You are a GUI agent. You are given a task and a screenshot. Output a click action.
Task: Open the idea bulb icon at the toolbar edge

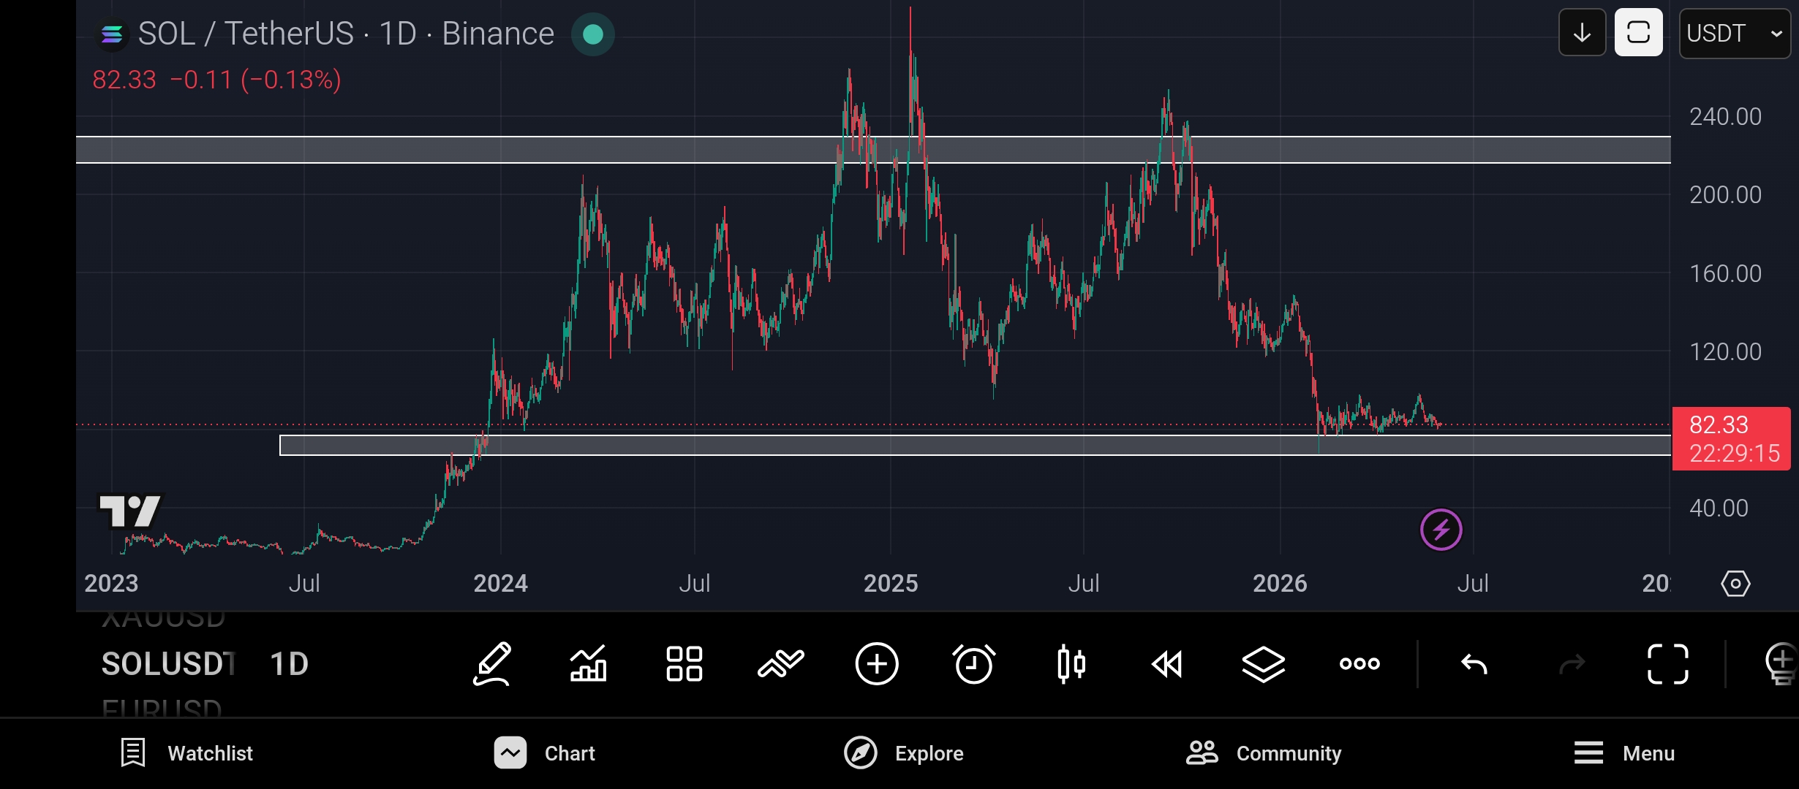[x=1781, y=664]
